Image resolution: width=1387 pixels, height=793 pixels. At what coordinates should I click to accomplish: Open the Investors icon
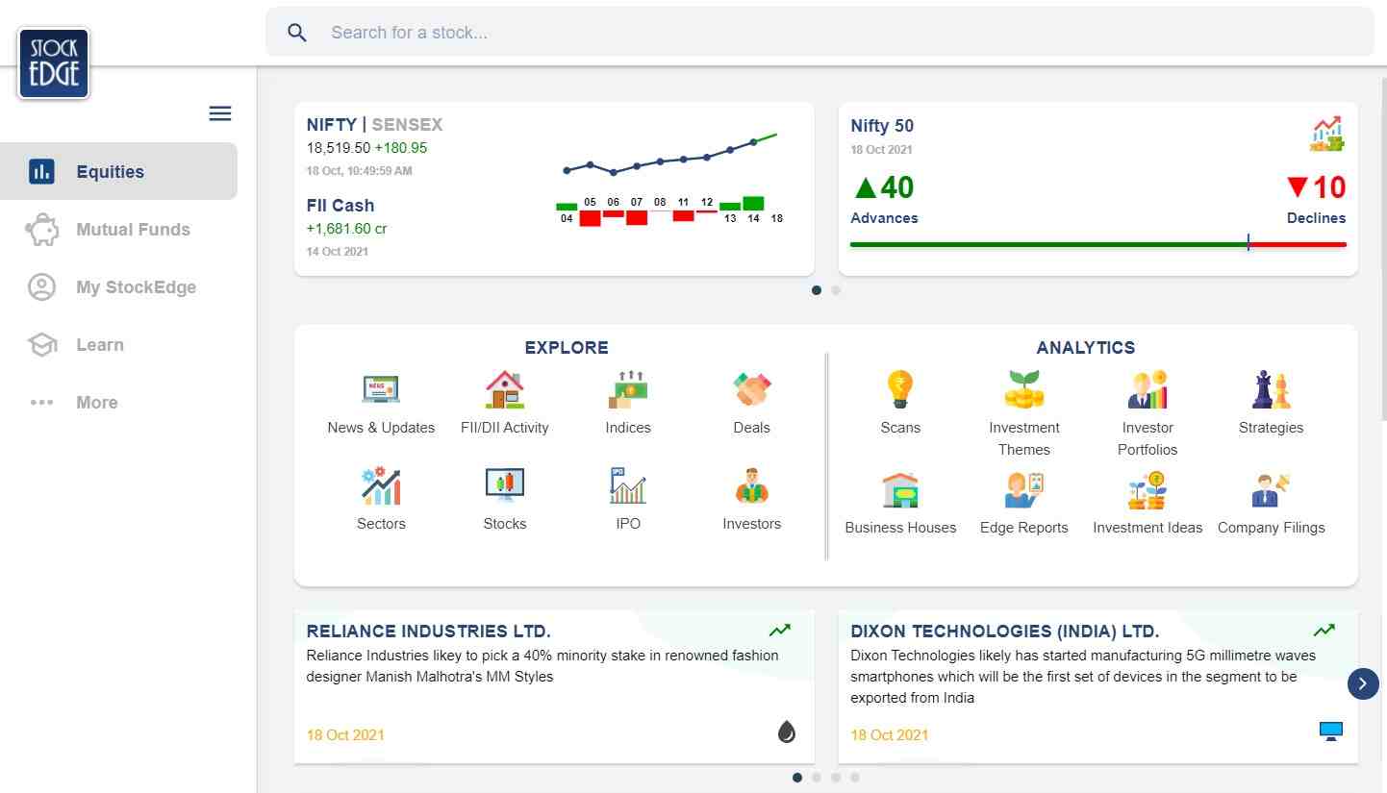[x=751, y=485]
